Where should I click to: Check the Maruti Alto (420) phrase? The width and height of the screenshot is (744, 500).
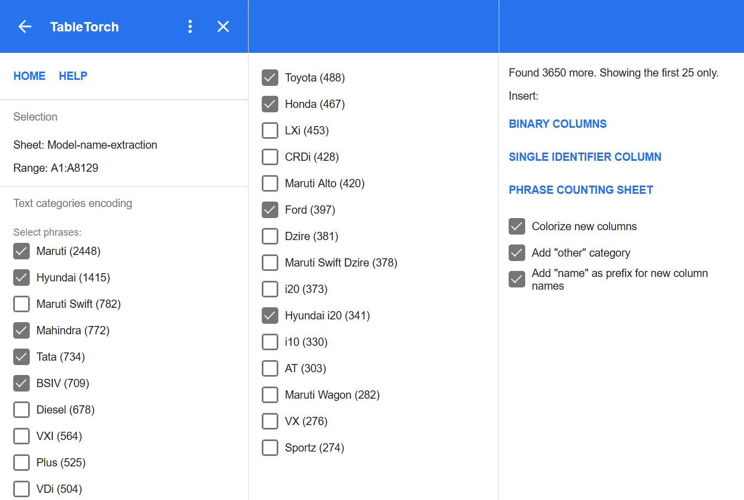point(270,183)
